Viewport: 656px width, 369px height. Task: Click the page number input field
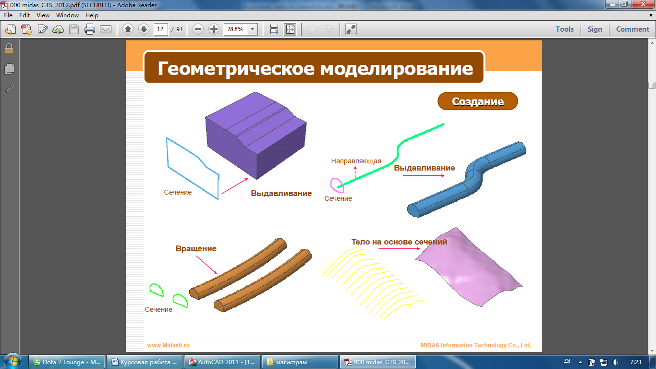(160, 29)
